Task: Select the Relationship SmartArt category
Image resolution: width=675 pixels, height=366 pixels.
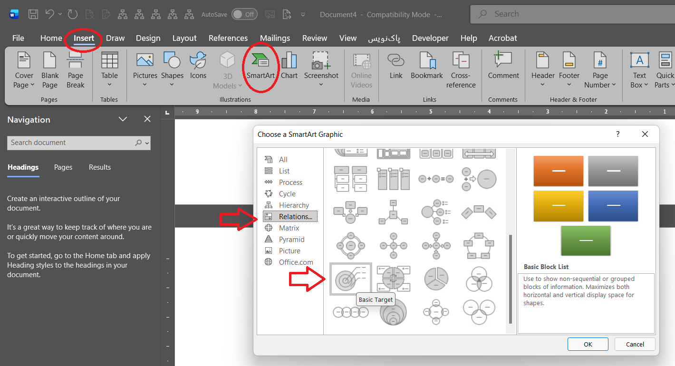Action: point(290,216)
